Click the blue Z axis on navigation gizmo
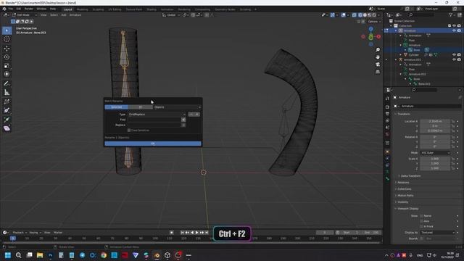The height and width of the screenshot is (261, 464). click(370, 29)
